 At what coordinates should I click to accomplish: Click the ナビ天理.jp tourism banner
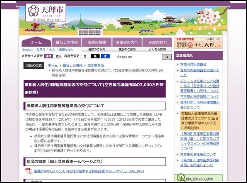click(x=198, y=43)
